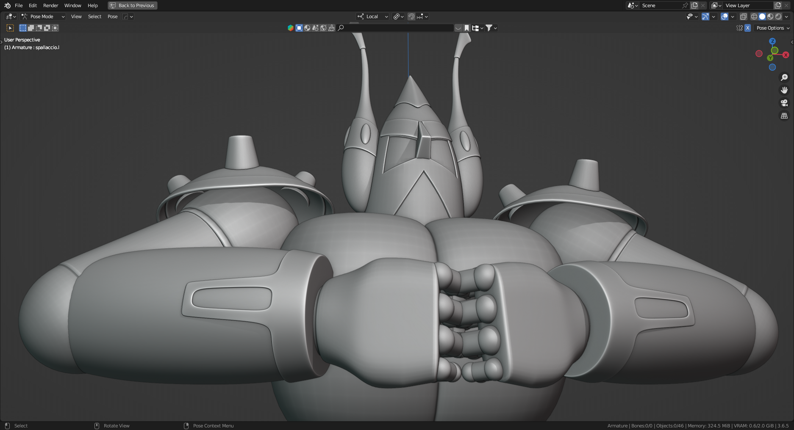Choose Intersect Selection mode
This screenshot has width=794, height=430.
[x=55, y=28]
